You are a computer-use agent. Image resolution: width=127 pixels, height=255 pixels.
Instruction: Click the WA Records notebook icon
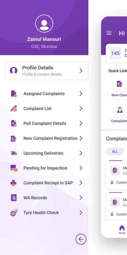[x=14, y=198]
